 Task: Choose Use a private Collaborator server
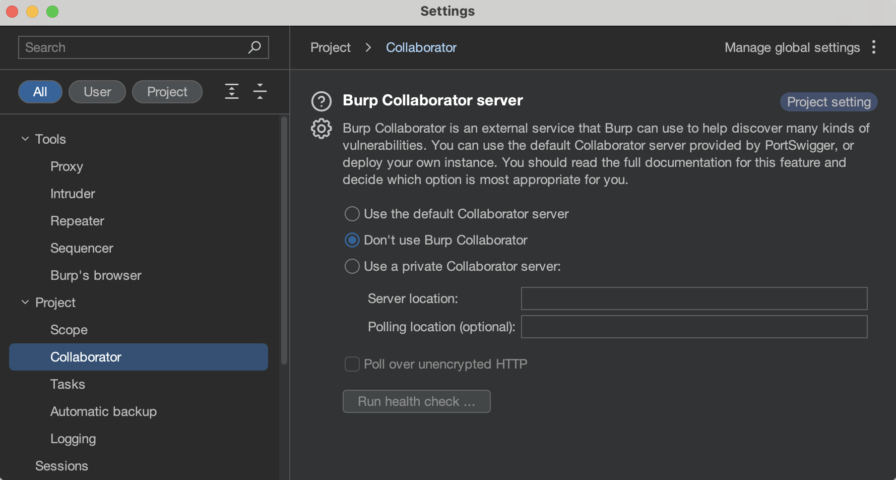point(352,266)
